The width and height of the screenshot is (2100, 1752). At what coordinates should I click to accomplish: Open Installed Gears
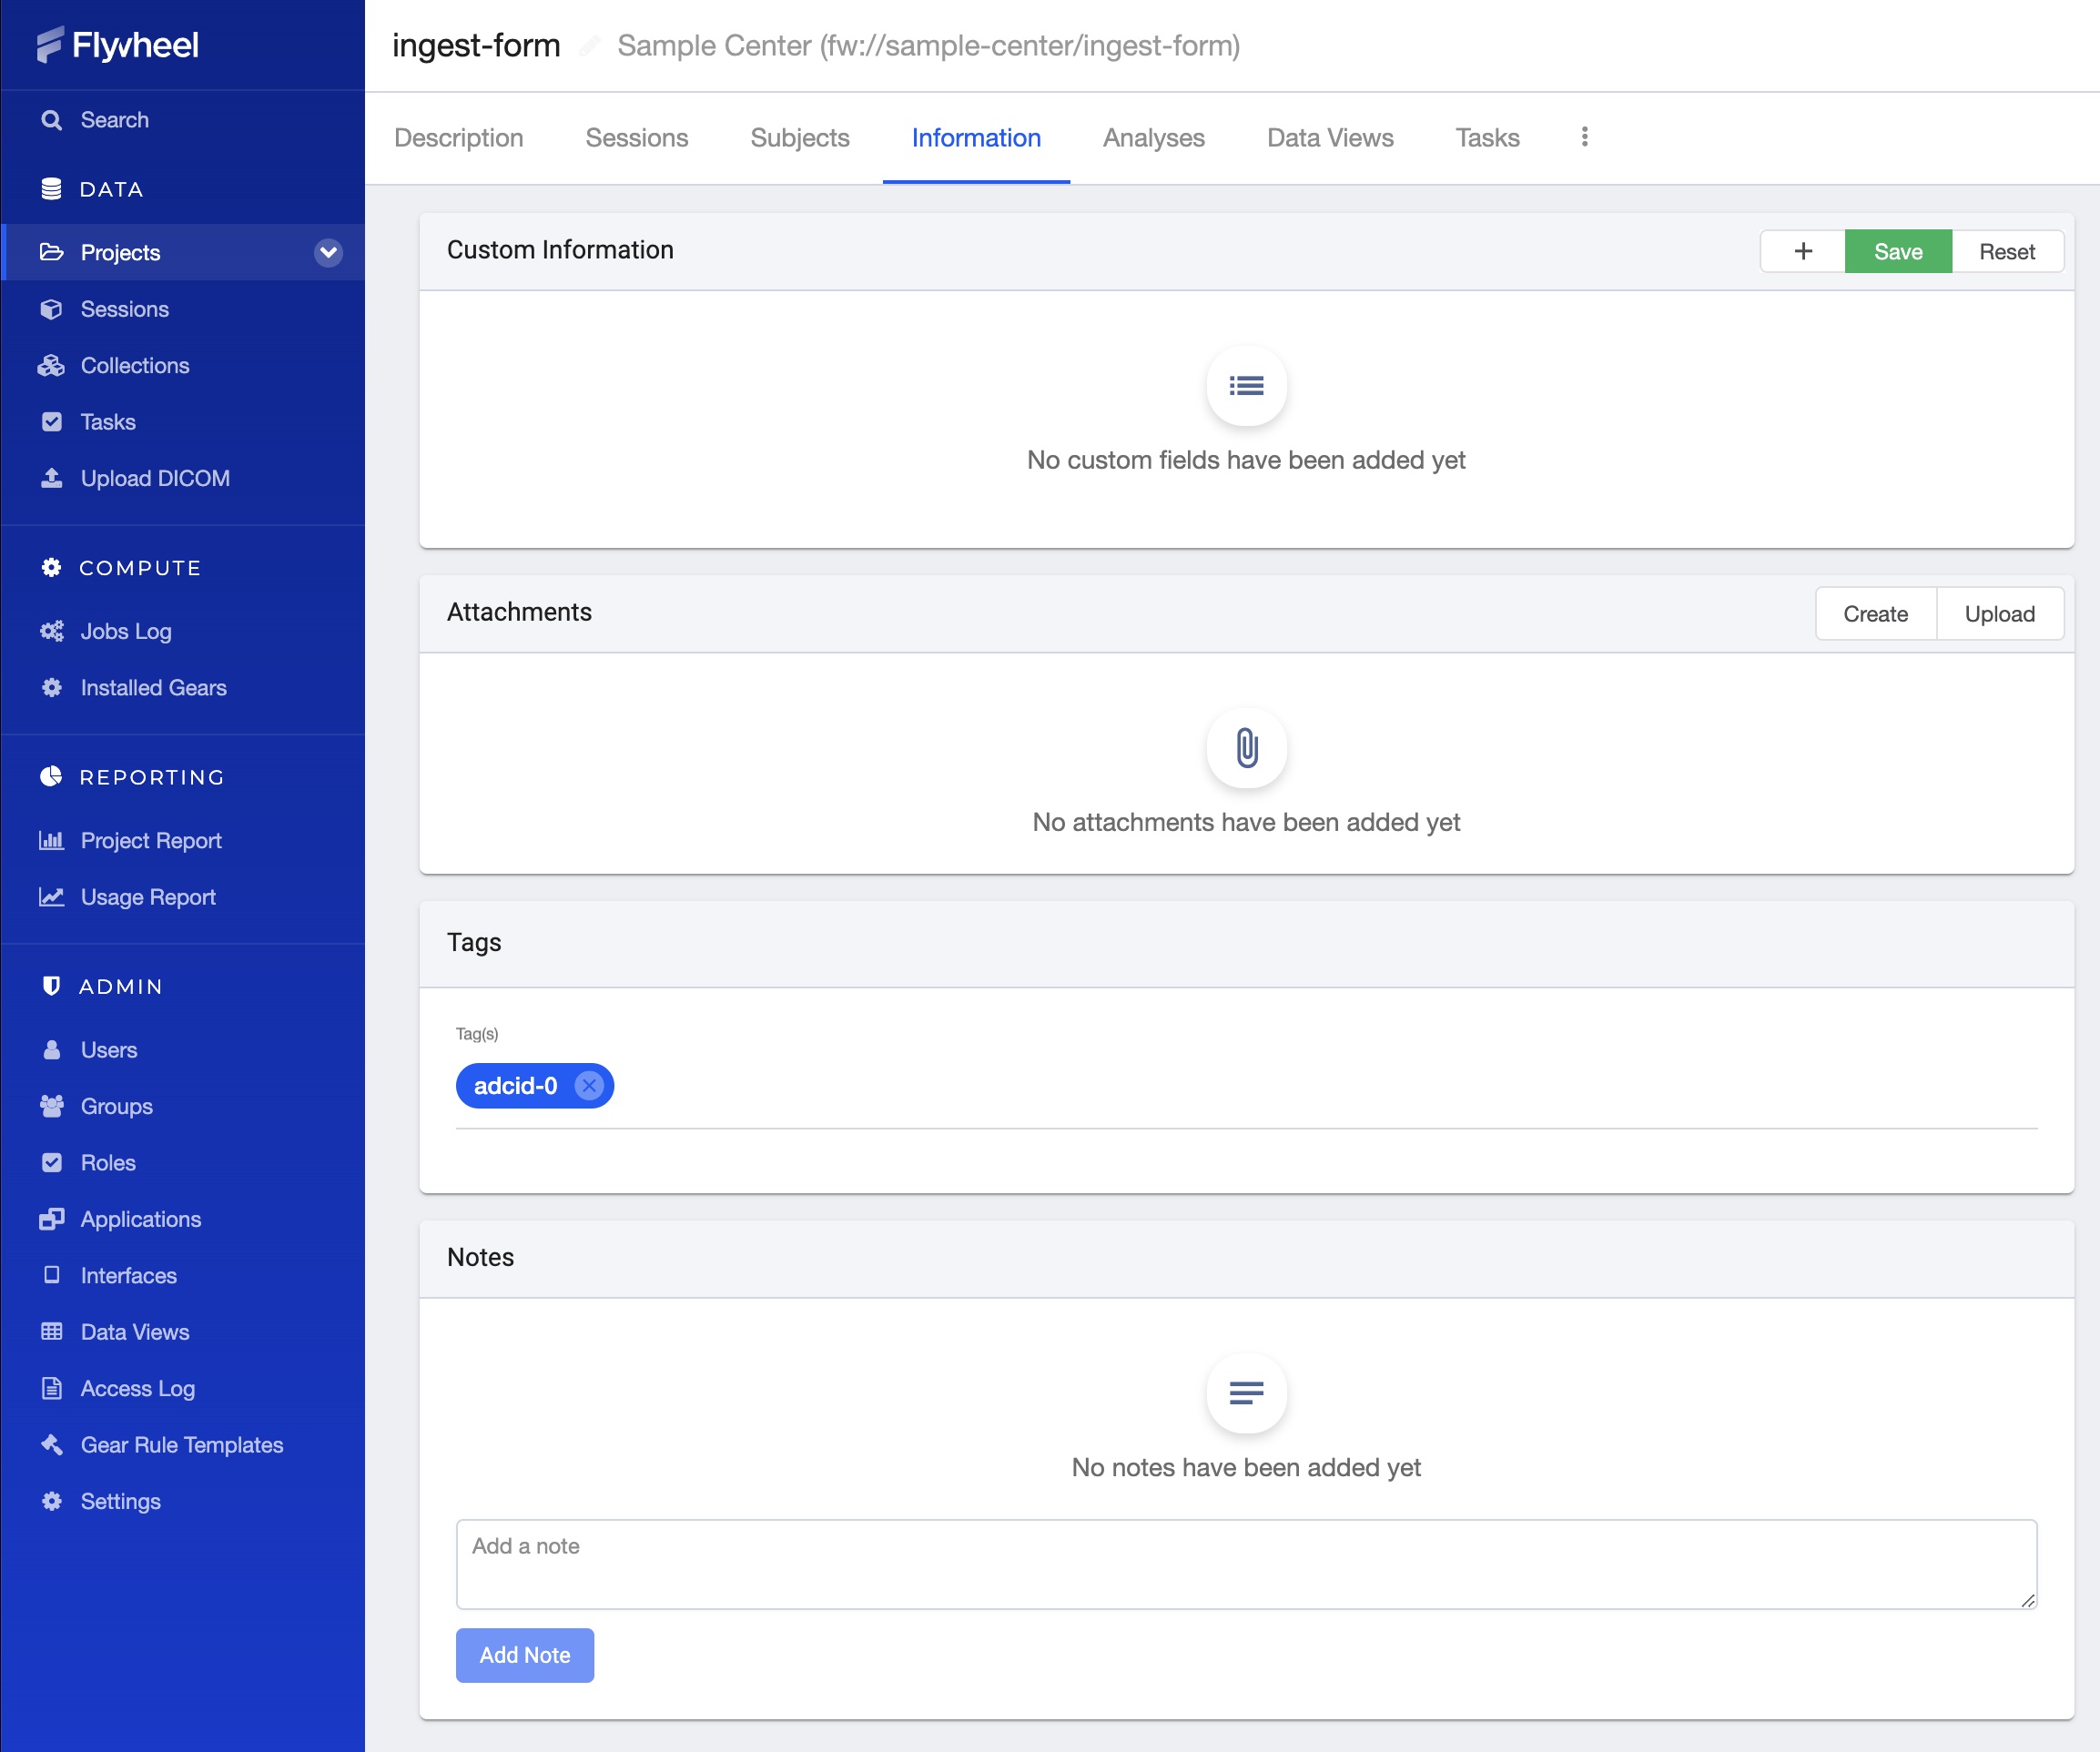coord(152,687)
